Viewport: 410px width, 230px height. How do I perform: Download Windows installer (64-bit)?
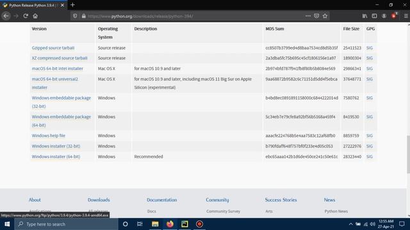(x=56, y=157)
